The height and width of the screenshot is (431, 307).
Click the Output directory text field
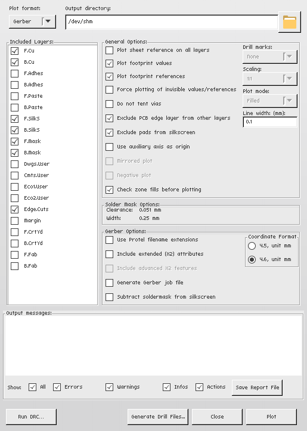[172, 21]
